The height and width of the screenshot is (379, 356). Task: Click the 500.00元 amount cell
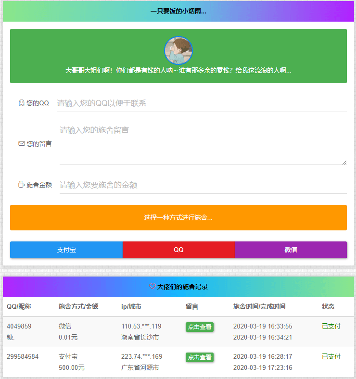click(72, 367)
